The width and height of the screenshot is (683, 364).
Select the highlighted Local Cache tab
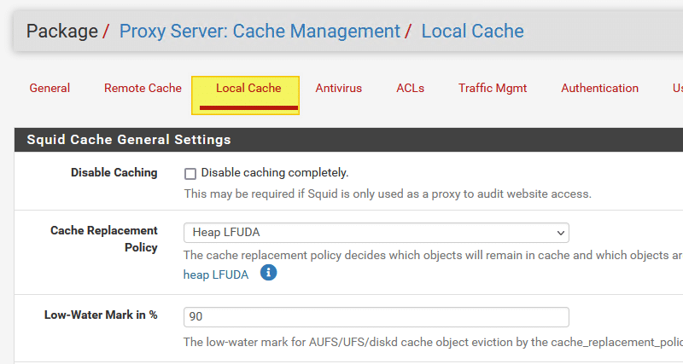tap(248, 88)
